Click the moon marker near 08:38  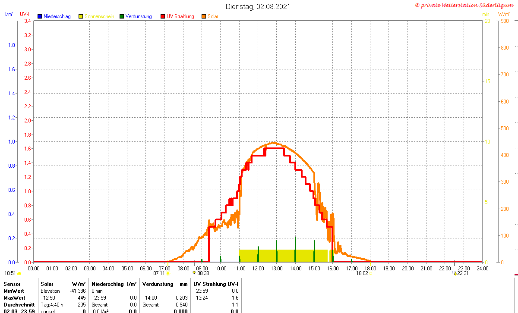(194, 273)
